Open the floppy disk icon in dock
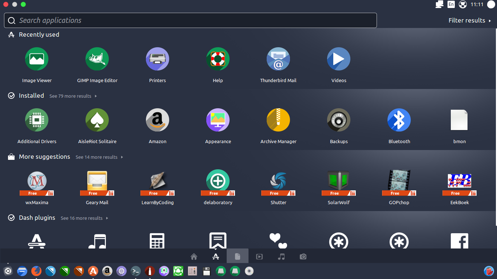 pyautogui.click(x=207, y=271)
